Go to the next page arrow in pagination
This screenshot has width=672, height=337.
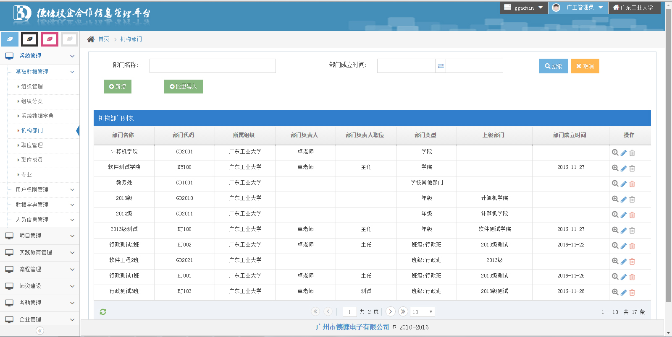point(390,311)
